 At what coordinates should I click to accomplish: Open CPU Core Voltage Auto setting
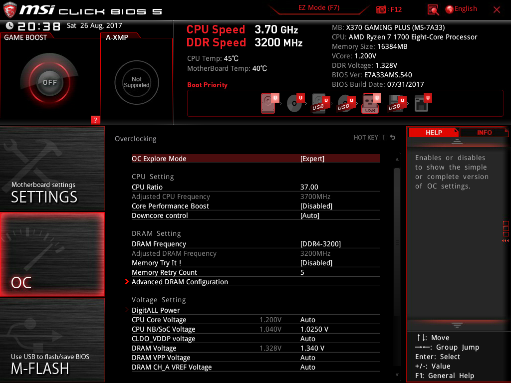click(x=255, y=320)
